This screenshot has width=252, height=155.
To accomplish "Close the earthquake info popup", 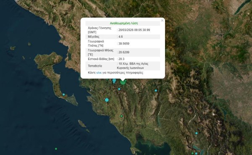I will [x=162, y=21].
